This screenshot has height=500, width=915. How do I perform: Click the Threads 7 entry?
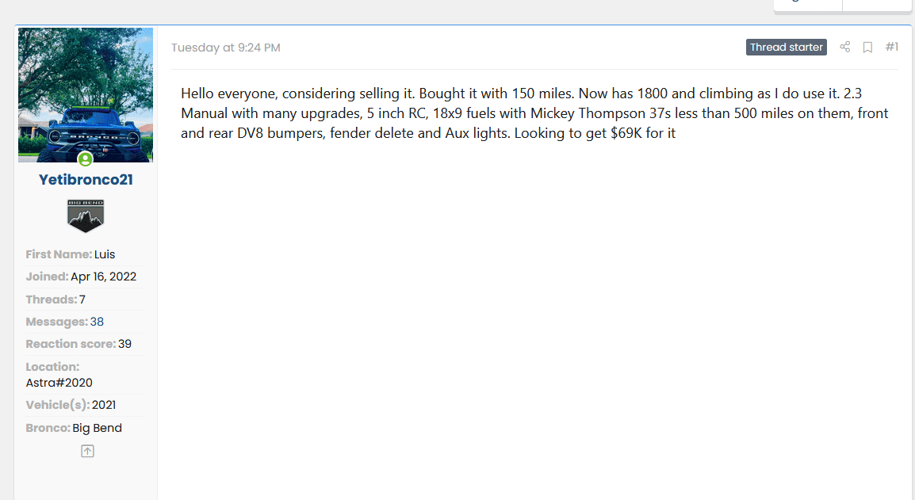click(56, 300)
